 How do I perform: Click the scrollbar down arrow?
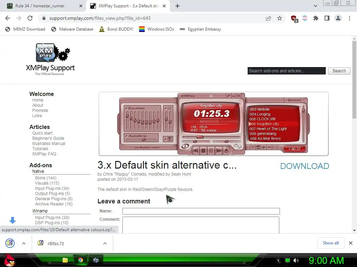tap(354, 230)
